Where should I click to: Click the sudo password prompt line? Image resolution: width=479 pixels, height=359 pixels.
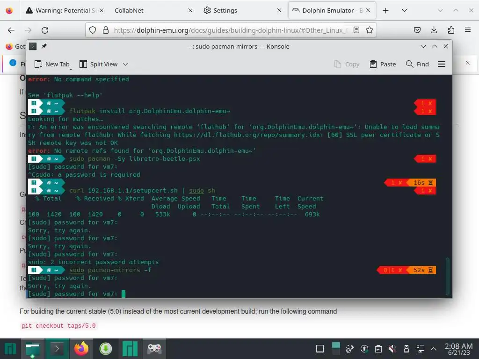[x=73, y=294]
